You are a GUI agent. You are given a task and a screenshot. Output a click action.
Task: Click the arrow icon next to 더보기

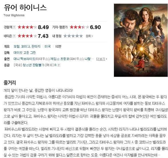point(106,59)
